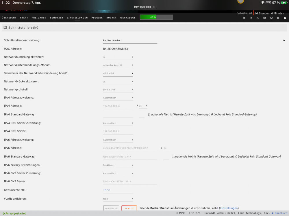
Task: Click the Betriebszeit uptime text
Action: (x=260, y=13)
